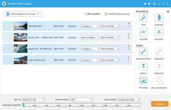Click the AnyMP4 DVD Creator logo
Viewport: 171px width, 110px height.
[x=4, y=4]
